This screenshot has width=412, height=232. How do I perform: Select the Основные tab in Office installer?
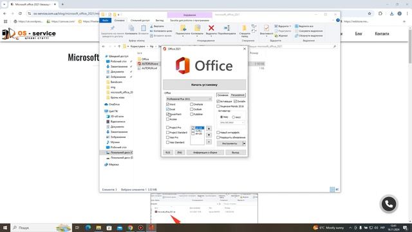tap(223, 95)
